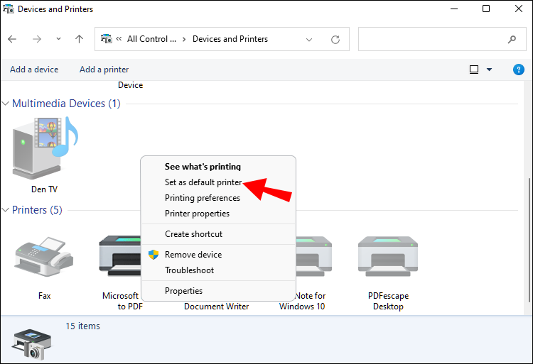Click Remove device in context menu

click(193, 255)
